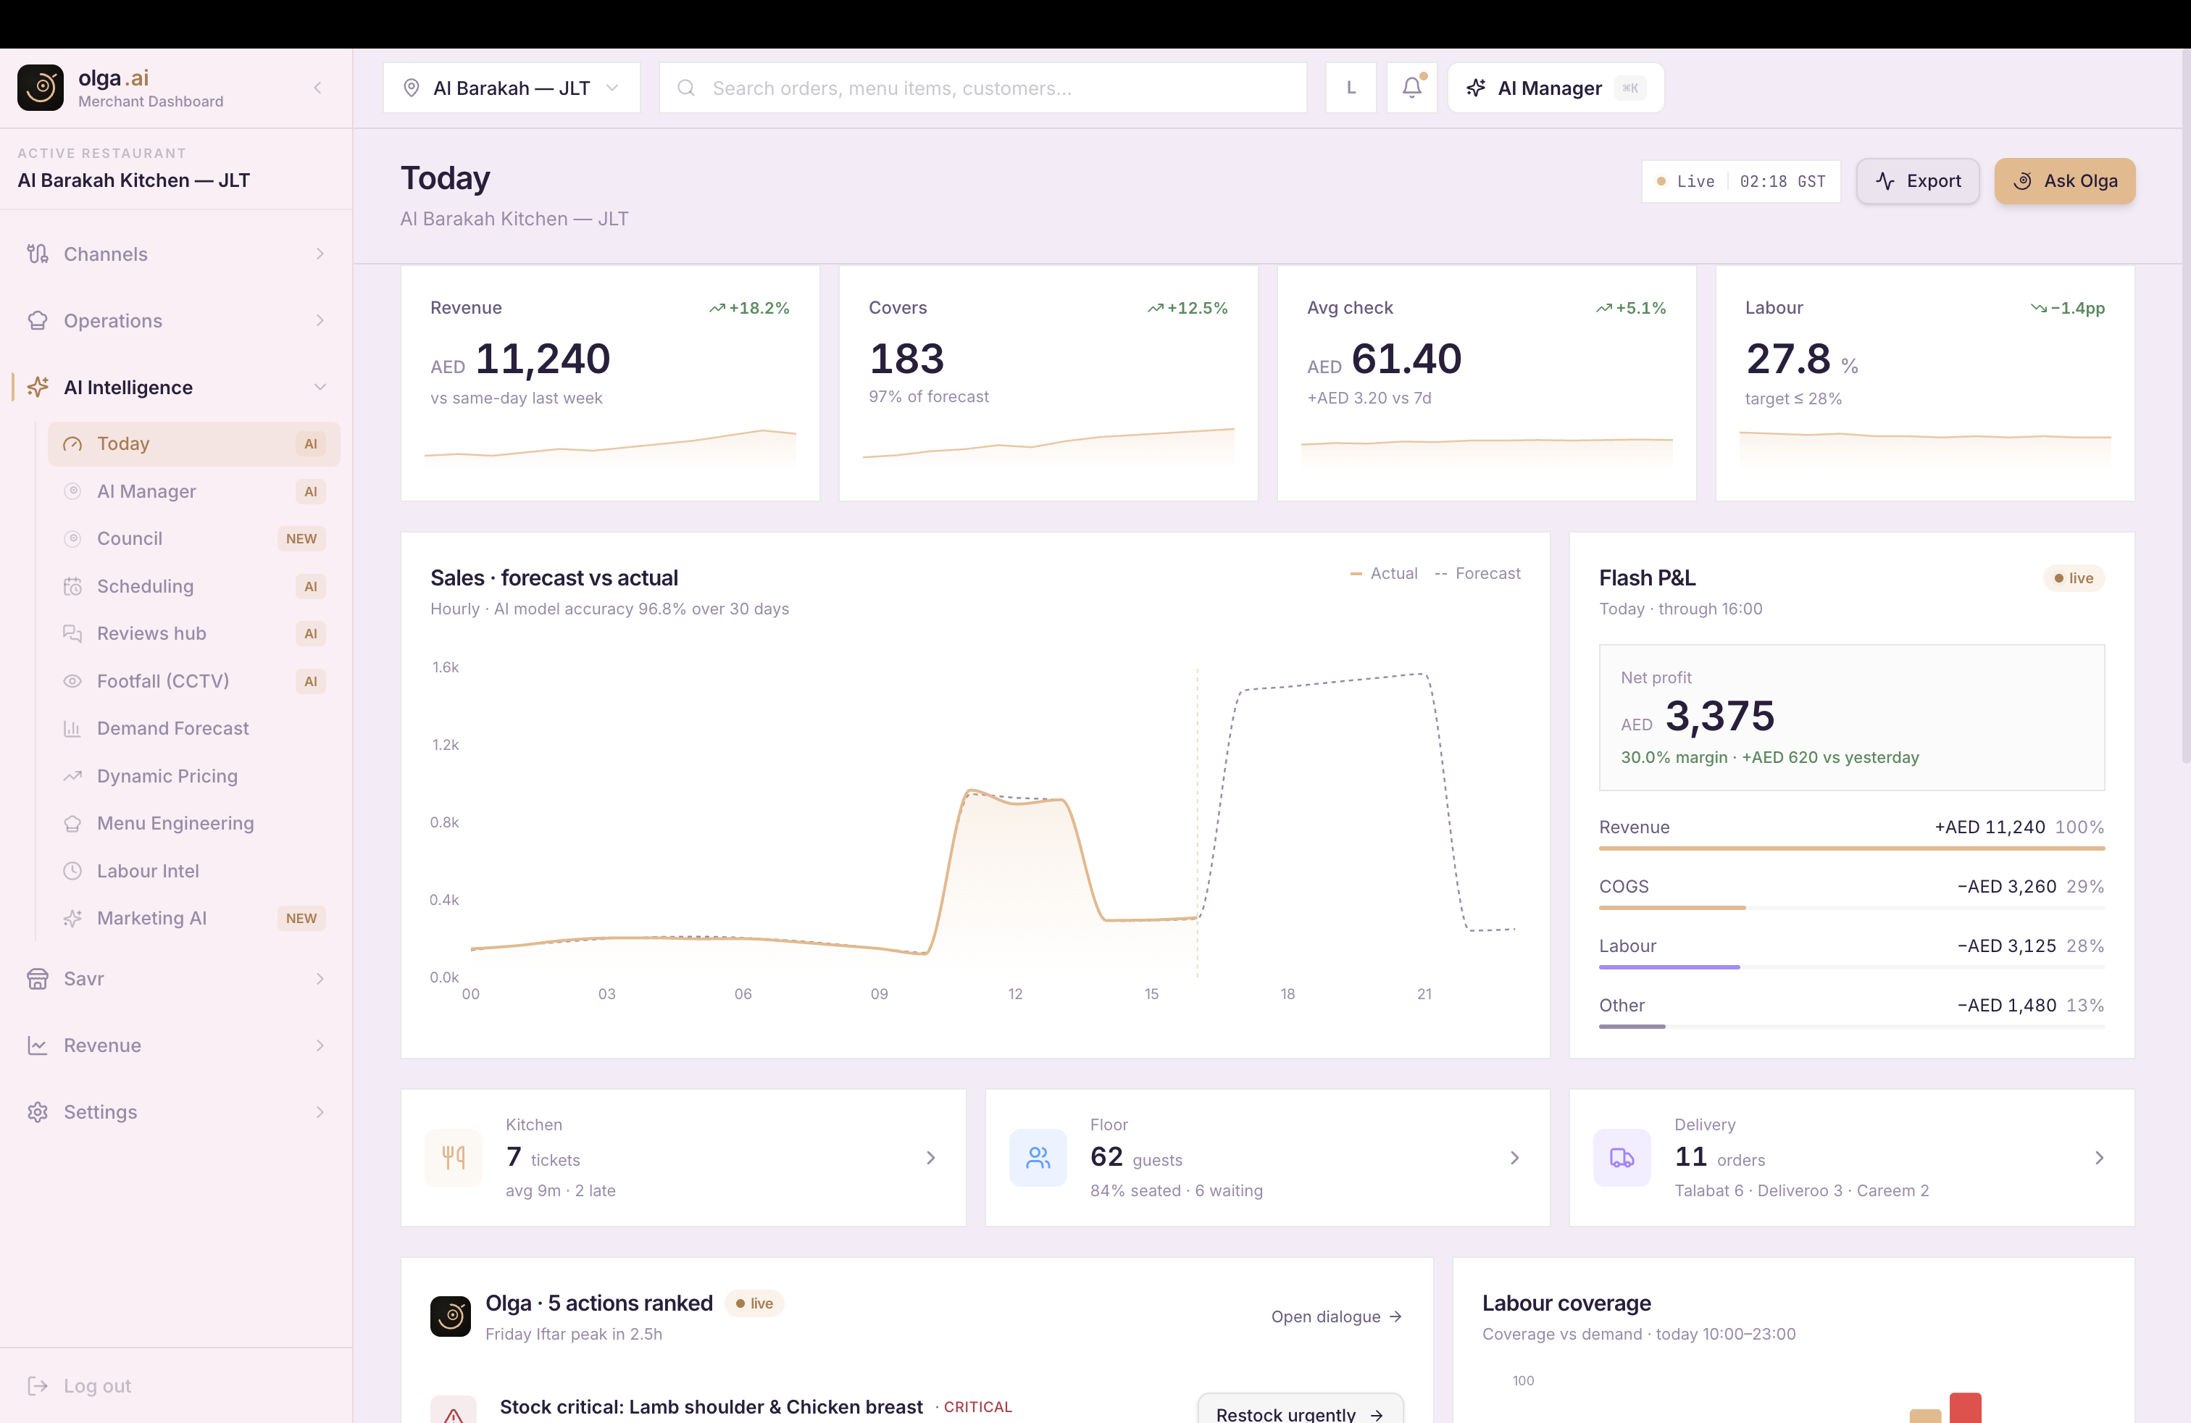Click the L user avatar button
The width and height of the screenshot is (2191, 1423).
point(1351,88)
